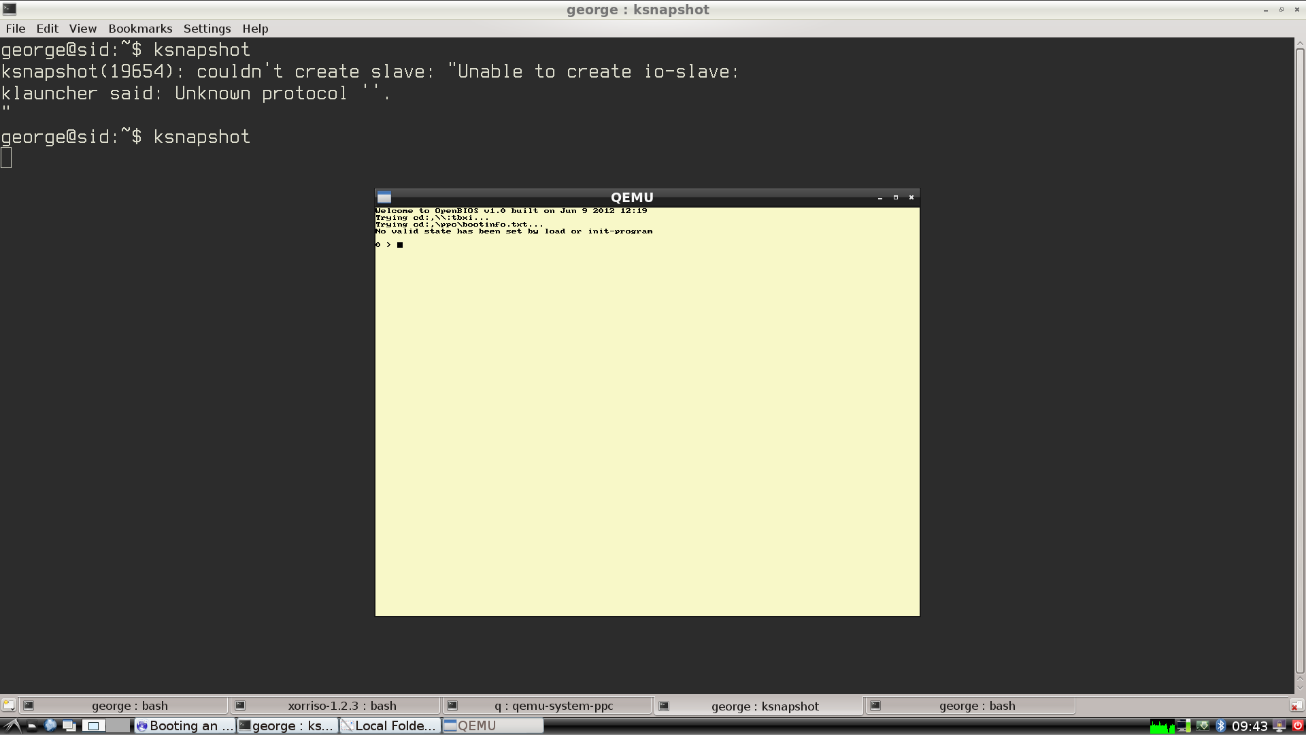Switch to the first 'george : bash' tab
1306x735 pixels.
pos(123,706)
